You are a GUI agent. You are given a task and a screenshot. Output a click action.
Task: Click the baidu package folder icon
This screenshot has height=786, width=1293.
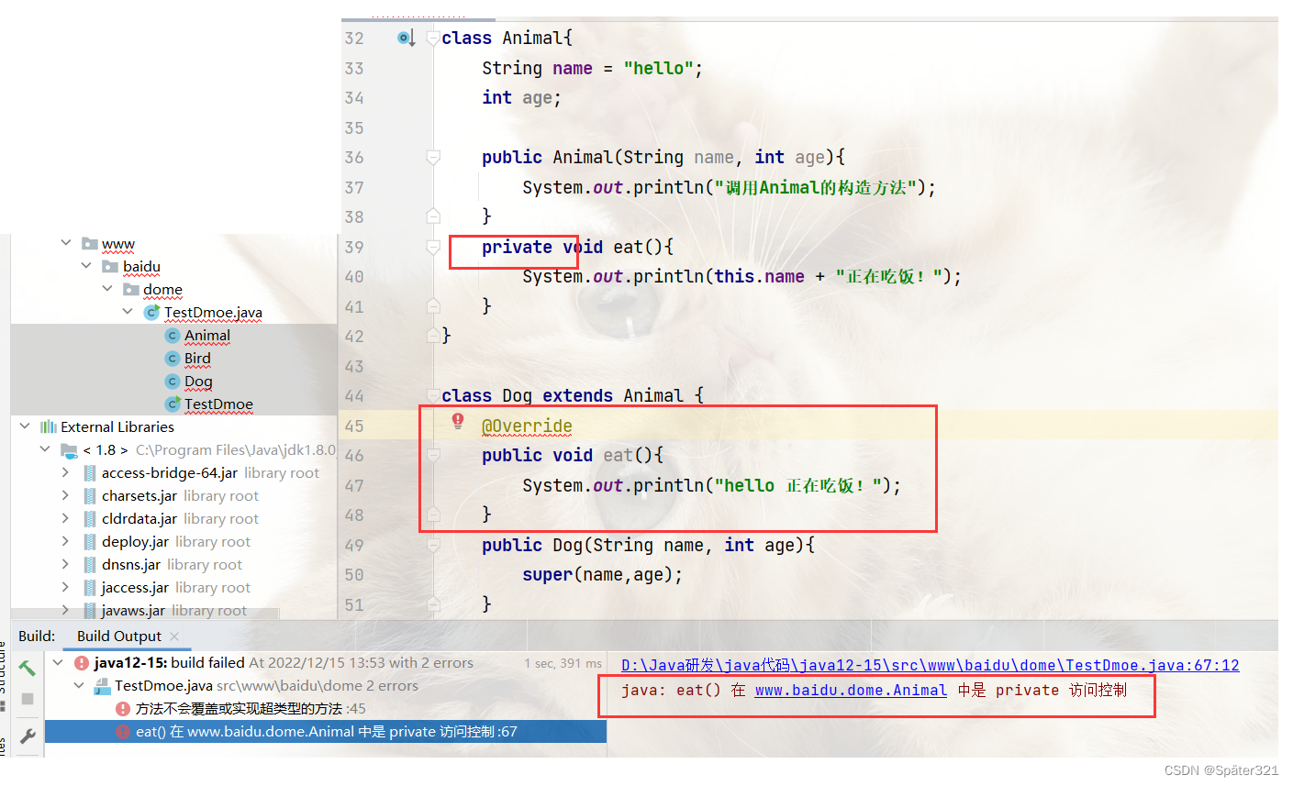pyautogui.click(x=110, y=267)
